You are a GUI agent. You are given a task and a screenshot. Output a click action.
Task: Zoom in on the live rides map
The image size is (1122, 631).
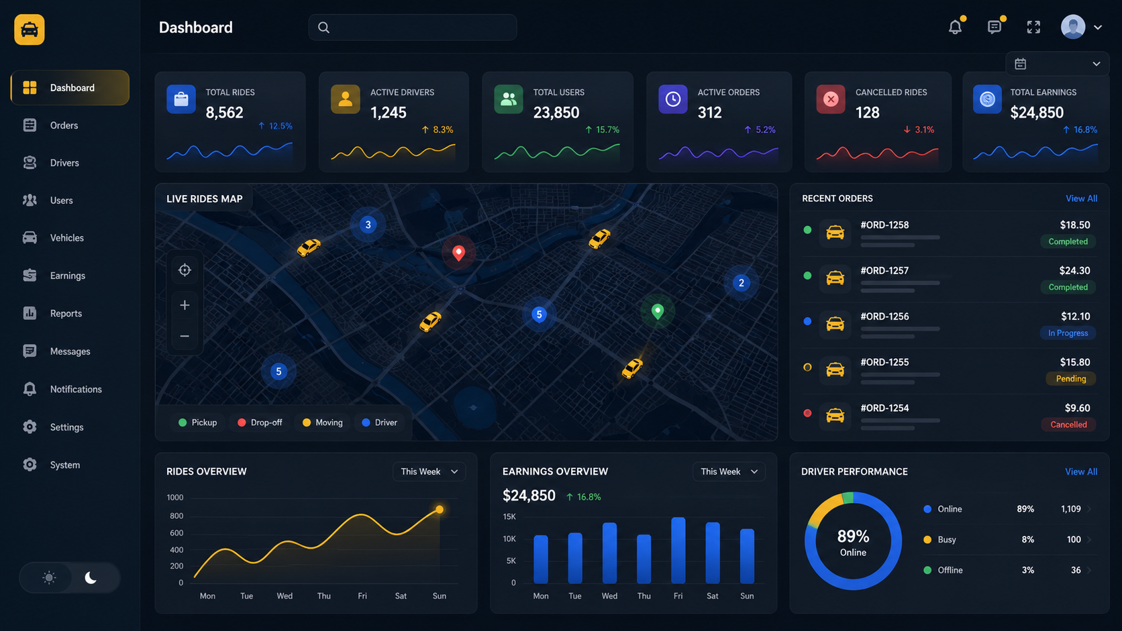(185, 305)
